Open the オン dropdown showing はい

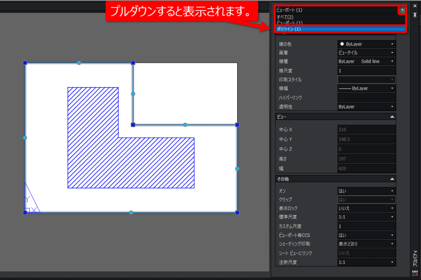pos(366,191)
